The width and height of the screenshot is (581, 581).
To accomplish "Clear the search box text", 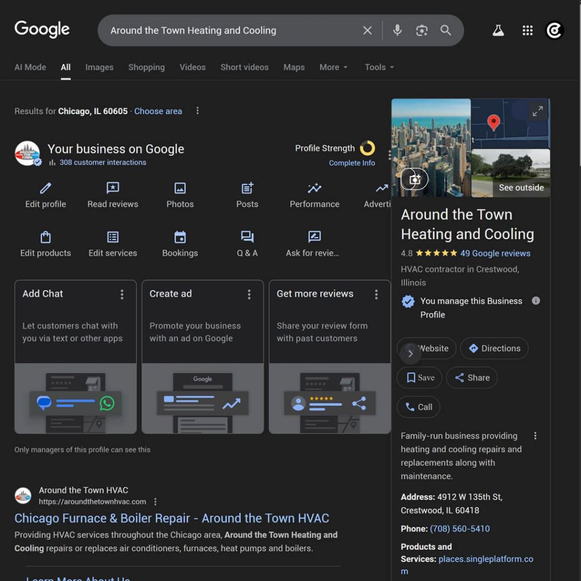I will (x=368, y=31).
